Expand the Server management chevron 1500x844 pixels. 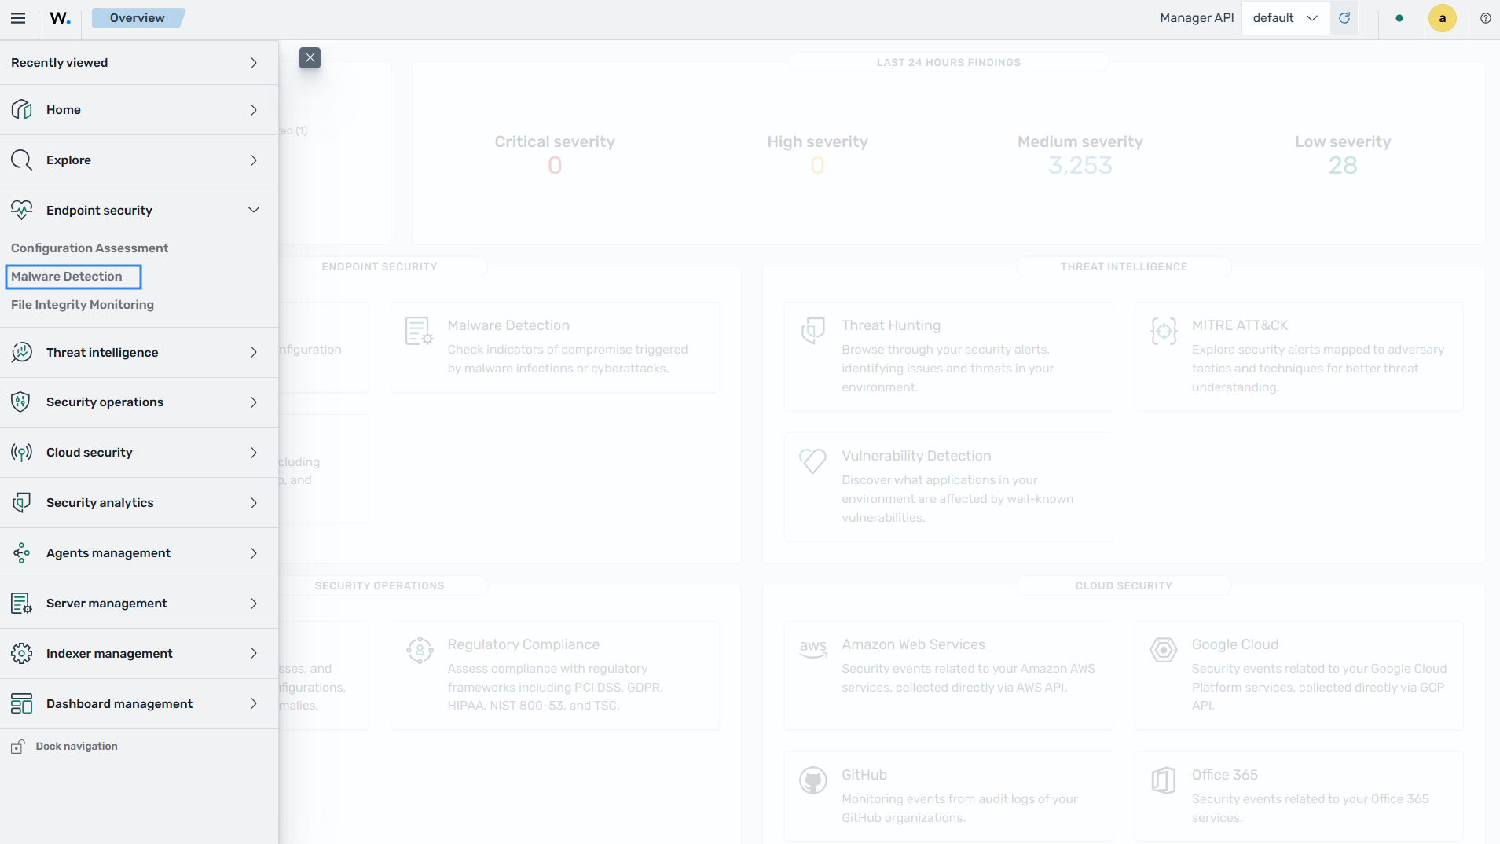[254, 604]
